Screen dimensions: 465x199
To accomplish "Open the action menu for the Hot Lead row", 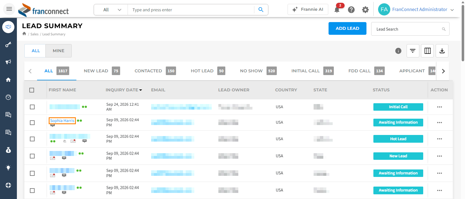I will [x=440, y=139].
